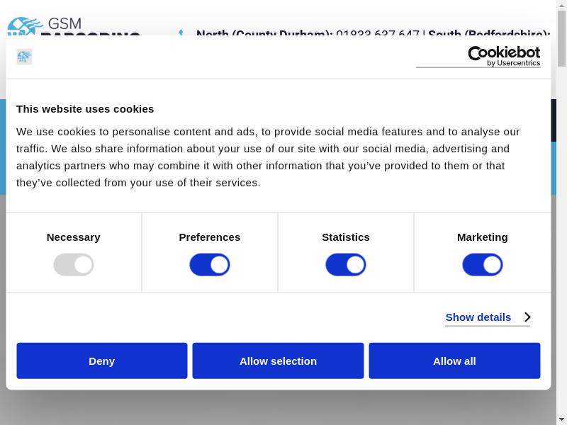Click the blue phone icon in header
Screen dimensions: 567x425
pos(181,33)
